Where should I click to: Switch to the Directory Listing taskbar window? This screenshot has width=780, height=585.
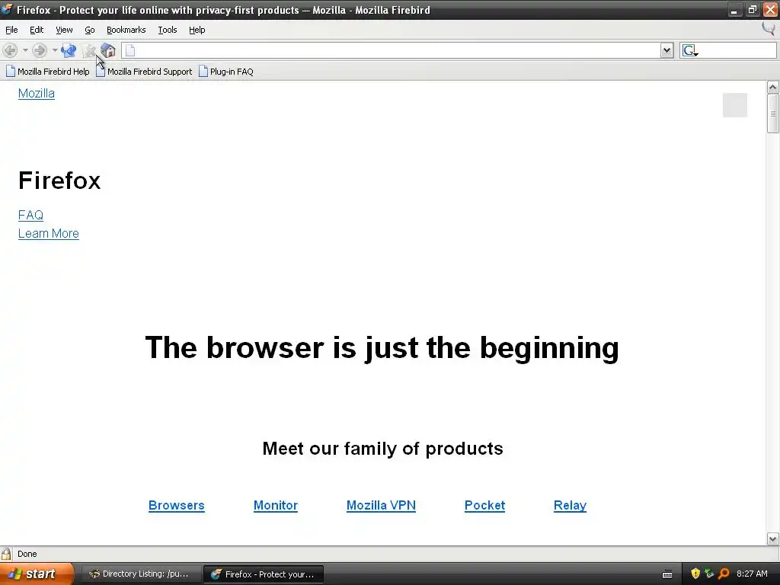tap(140, 574)
